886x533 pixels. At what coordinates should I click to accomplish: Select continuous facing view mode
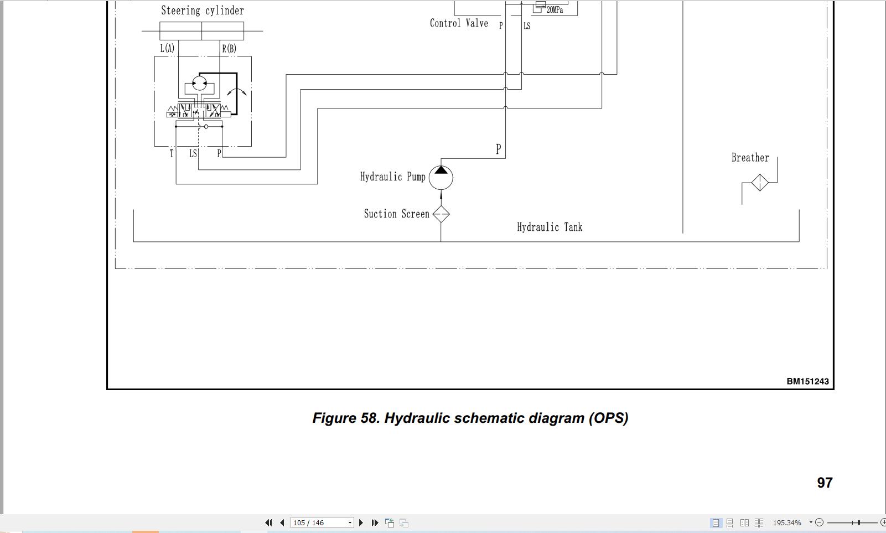pos(759,522)
